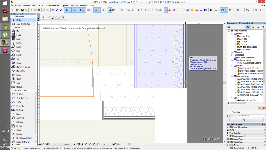Collapse the Etages tree node

tap(232, 34)
